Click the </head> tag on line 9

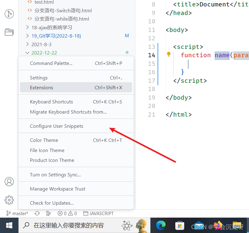[179, 13]
